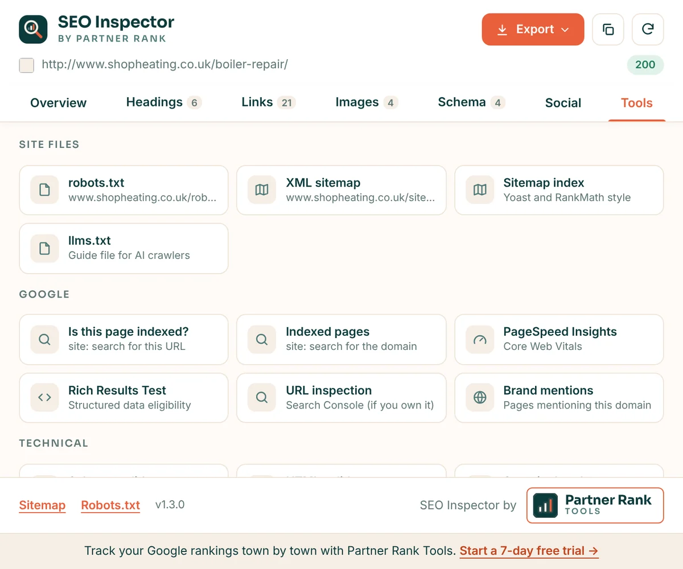Image resolution: width=683 pixels, height=569 pixels.
Task: Click the XML sitemap map icon
Action: coord(262,190)
